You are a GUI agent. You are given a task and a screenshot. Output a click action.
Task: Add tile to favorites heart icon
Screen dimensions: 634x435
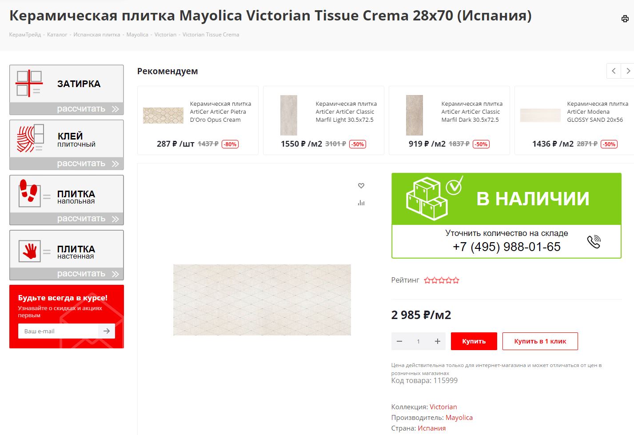[361, 186]
